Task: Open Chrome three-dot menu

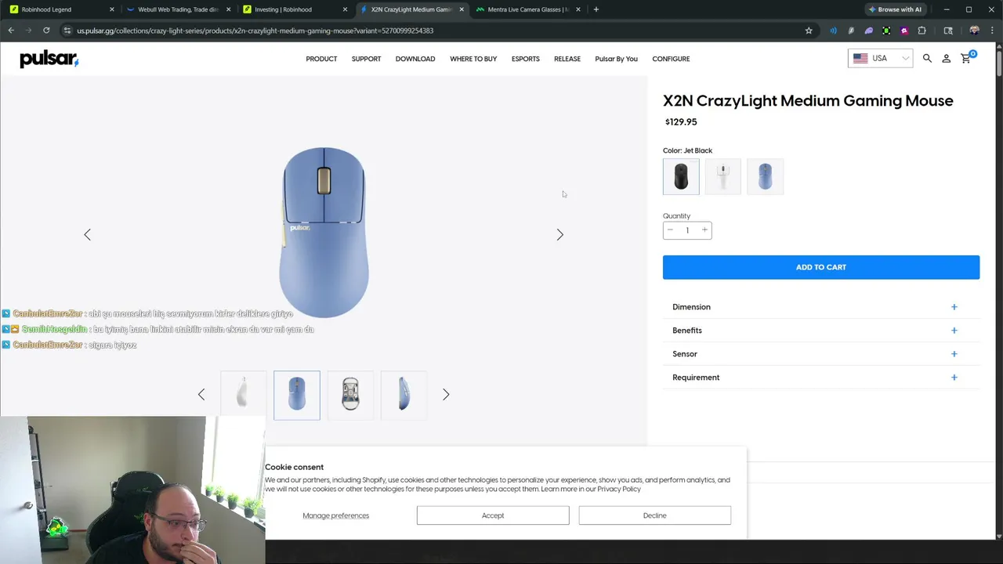Action: (x=993, y=31)
